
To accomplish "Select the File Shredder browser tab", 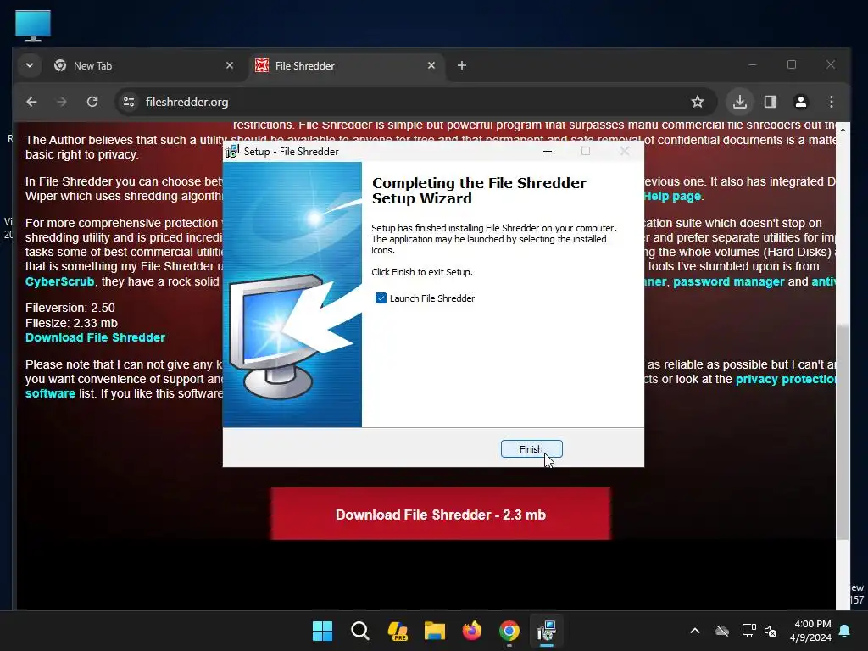I will [x=347, y=66].
